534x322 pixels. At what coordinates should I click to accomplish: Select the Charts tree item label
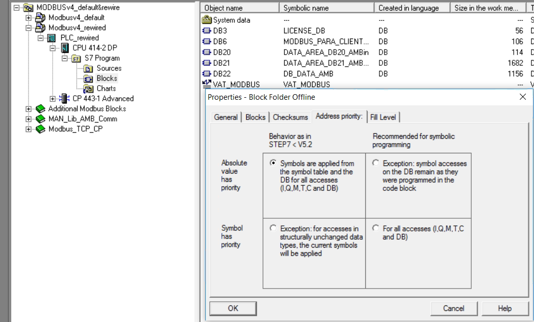[x=106, y=89]
